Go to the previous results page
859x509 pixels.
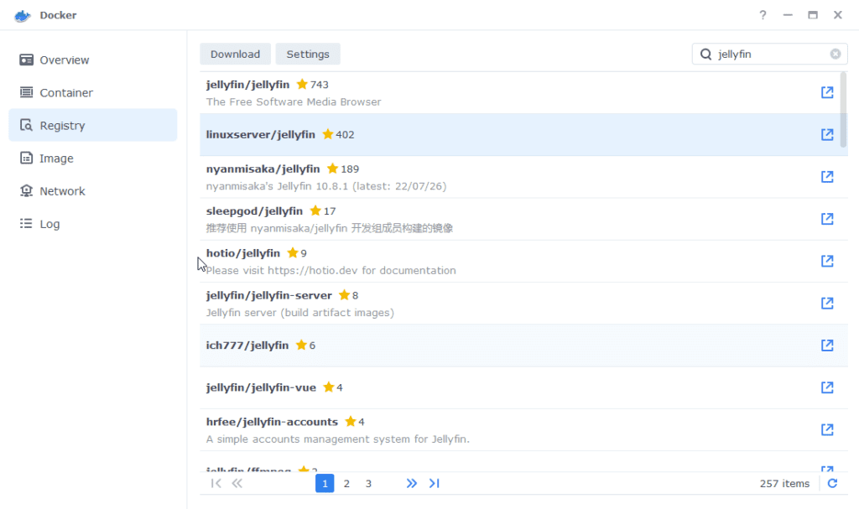[237, 483]
